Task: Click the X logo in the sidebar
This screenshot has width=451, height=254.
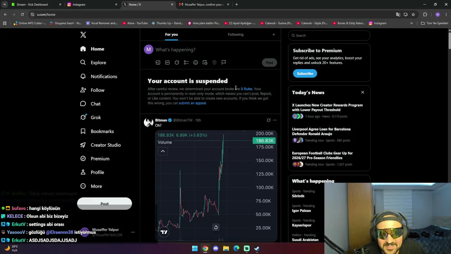Action: pos(83,35)
